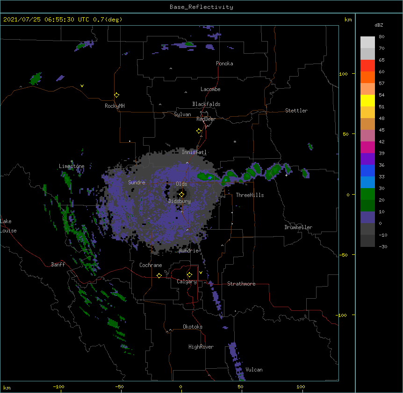Select the red 60-65 dBZ legend swatch
The height and width of the screenshot is (393, 403).
(367, 66)
